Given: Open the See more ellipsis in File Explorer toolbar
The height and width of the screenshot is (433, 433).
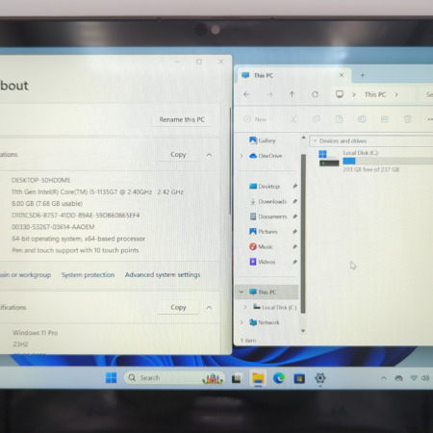Looking at the screenshot, I should pos(430,119).
